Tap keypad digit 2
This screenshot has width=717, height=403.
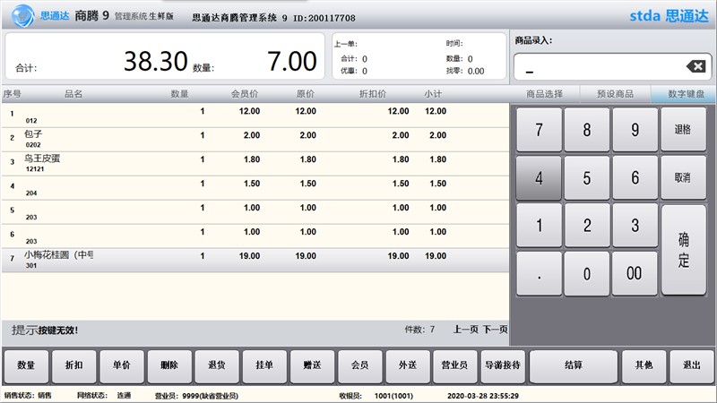coord(587,226)
